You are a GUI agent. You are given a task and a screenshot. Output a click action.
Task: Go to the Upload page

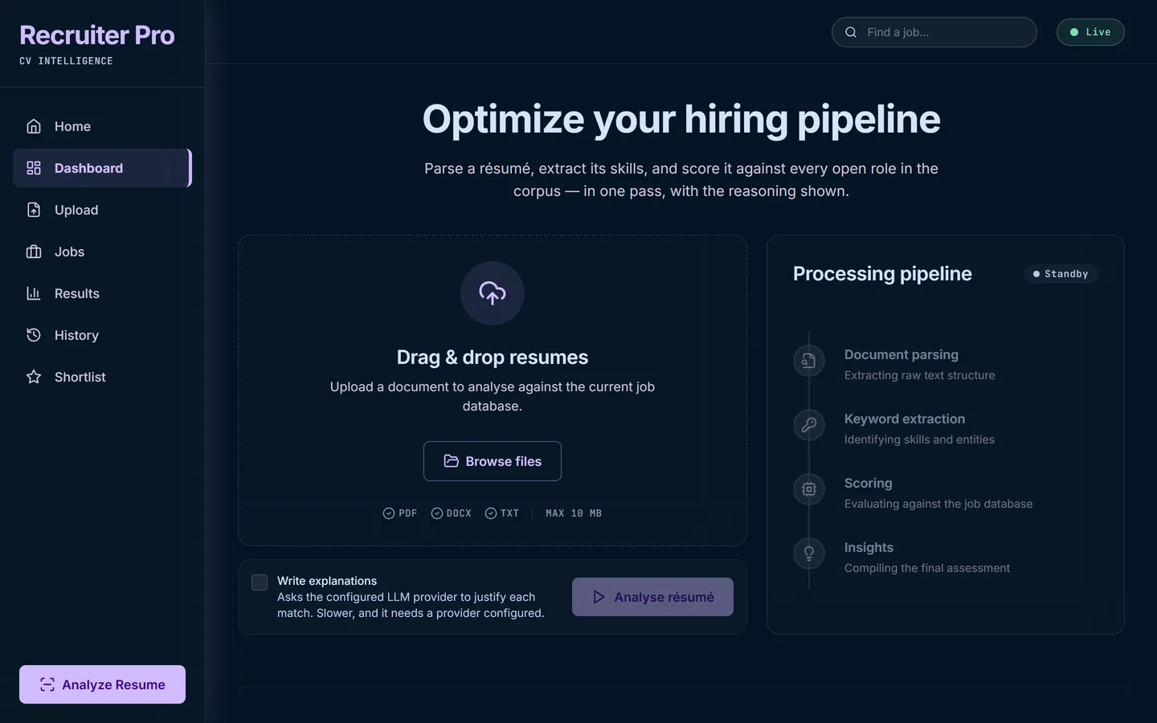102,210
